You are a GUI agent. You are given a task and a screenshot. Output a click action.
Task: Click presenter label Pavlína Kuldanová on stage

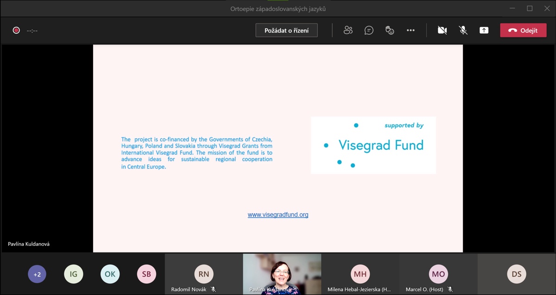click(29, 244)
